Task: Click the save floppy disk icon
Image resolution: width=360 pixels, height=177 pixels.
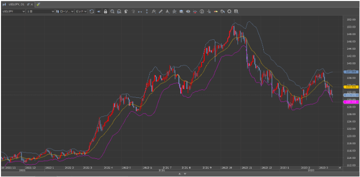Action: (x=236, y=11)
